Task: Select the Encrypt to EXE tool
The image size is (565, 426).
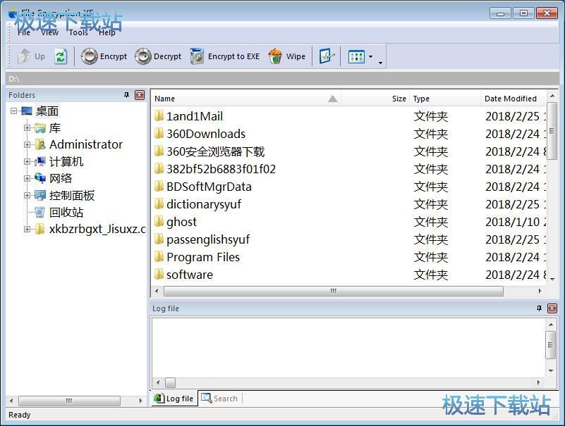Action: pyautogui.click(x=225, y=56)
